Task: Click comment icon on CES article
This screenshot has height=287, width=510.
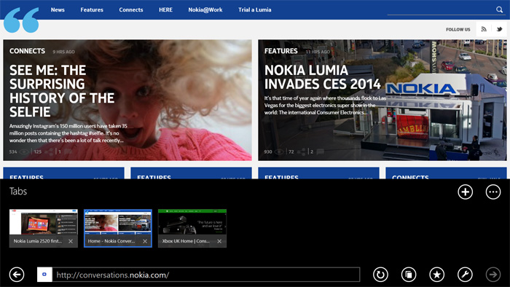Action: click(321, 152)
